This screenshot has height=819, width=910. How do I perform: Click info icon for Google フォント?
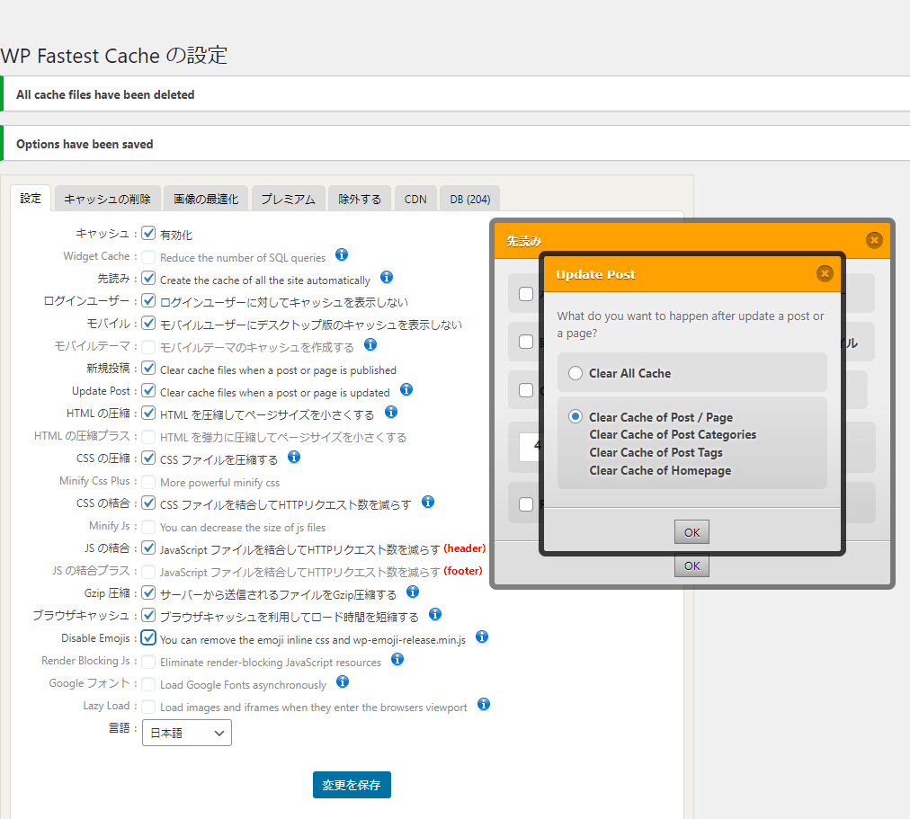[343, 681]
